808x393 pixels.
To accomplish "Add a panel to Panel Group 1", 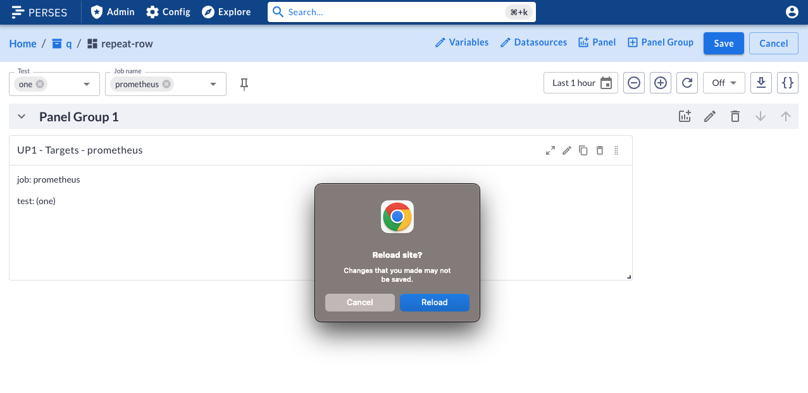I will pos(684,116).
